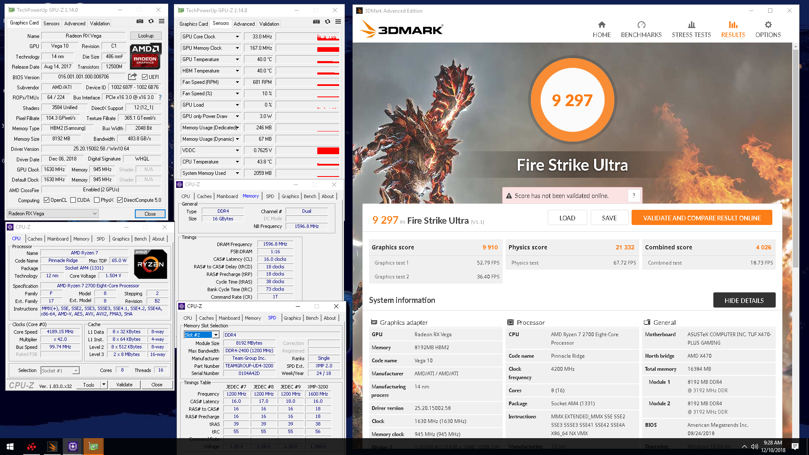This screenshot has height=455, width=809.
Task: Open the Windows notification center
Action: point(795,447)
